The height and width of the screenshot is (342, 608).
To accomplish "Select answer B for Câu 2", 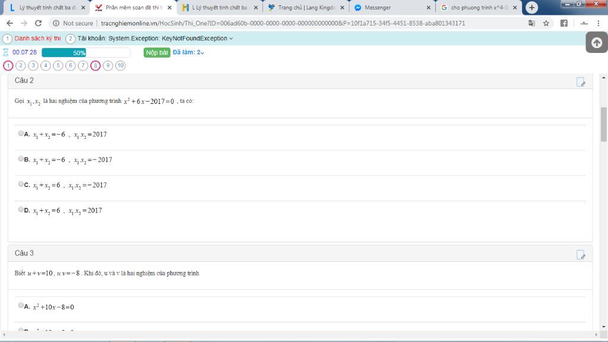I will click(x=21, y=159).
